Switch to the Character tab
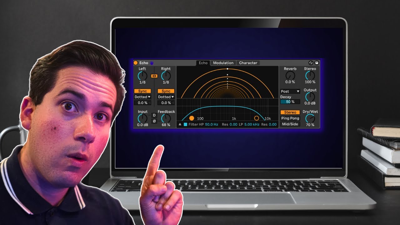Screen dimensions: 400x225 coord(248,63)
